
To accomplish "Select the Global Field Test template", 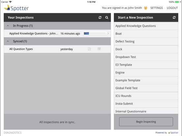I will [146, 88].
